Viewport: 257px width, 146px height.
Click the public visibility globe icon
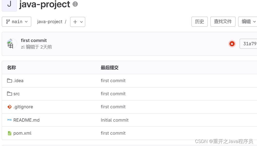click(75, 4)
